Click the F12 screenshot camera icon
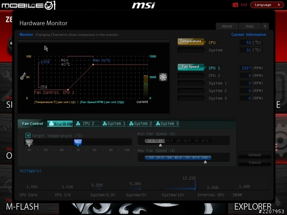The height and width of the screenshot is (215, 287). tap(235, 5)
